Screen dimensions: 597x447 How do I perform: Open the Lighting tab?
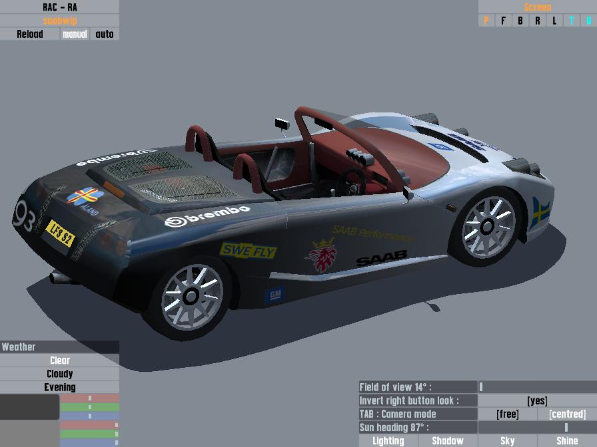pos(388,441)
